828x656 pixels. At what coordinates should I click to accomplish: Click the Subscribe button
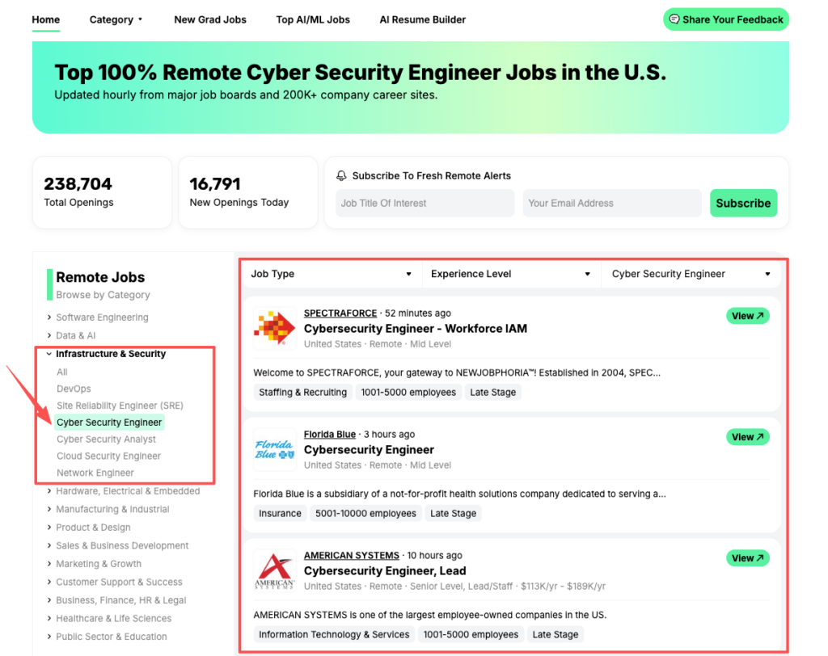[x=743, y=203]
